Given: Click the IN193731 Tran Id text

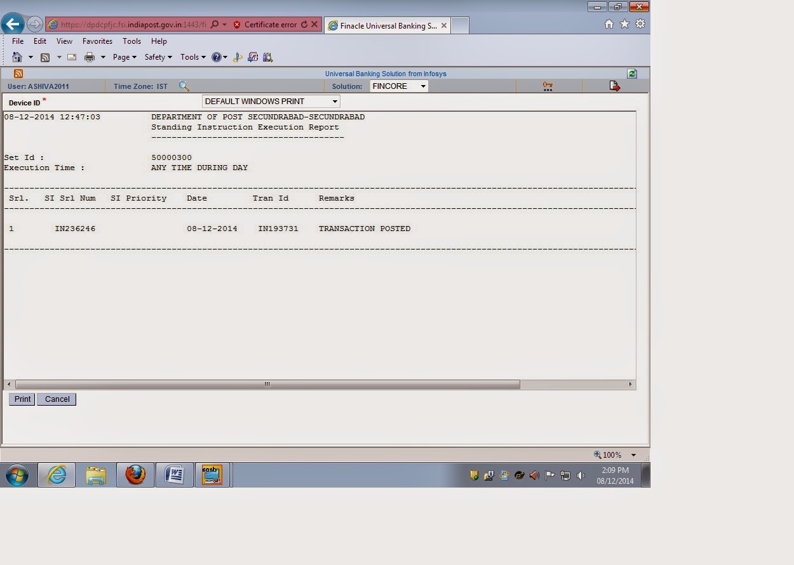Looking at the screenshot, I should pyautogui.click(x=278, y=229).
